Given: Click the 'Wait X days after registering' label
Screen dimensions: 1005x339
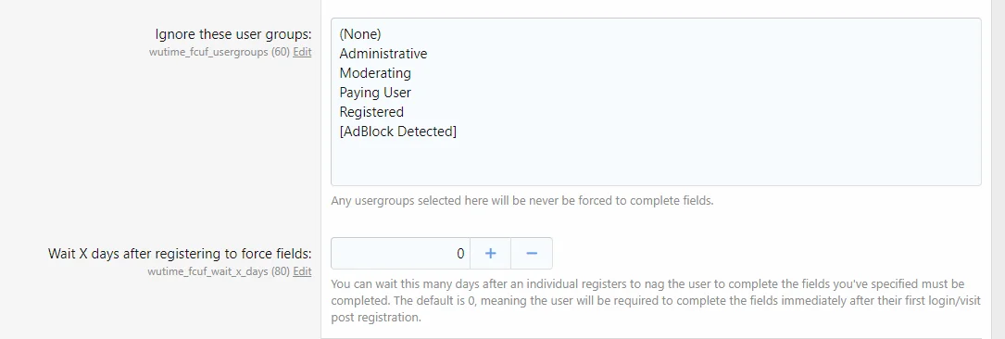Looking at the screenshot, I should (180, 253).
